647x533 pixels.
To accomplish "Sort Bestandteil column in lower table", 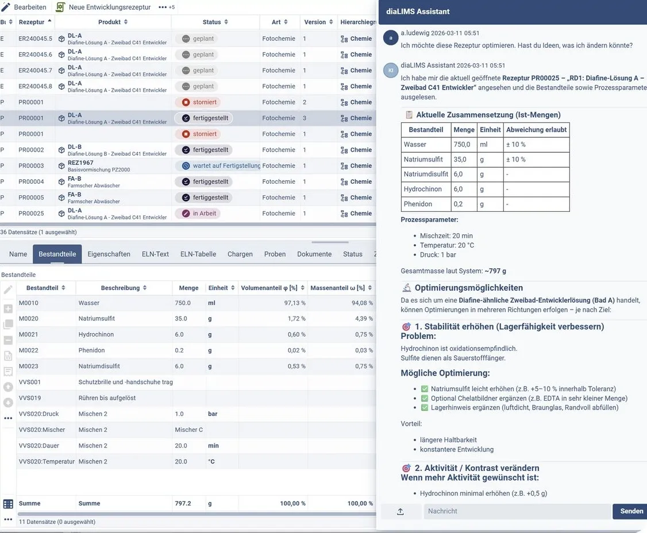I will click(x=46, y=288).
